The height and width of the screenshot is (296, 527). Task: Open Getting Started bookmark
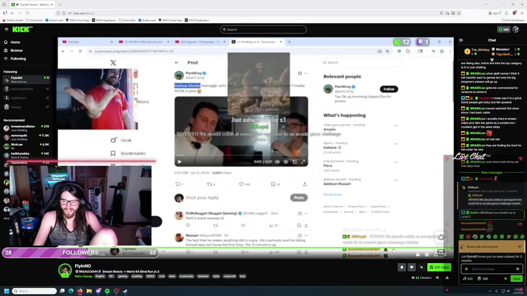pos(13,20)
